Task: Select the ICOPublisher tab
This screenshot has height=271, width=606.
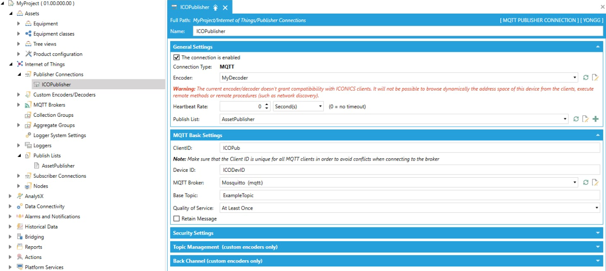Action: [x=194, y=8]
